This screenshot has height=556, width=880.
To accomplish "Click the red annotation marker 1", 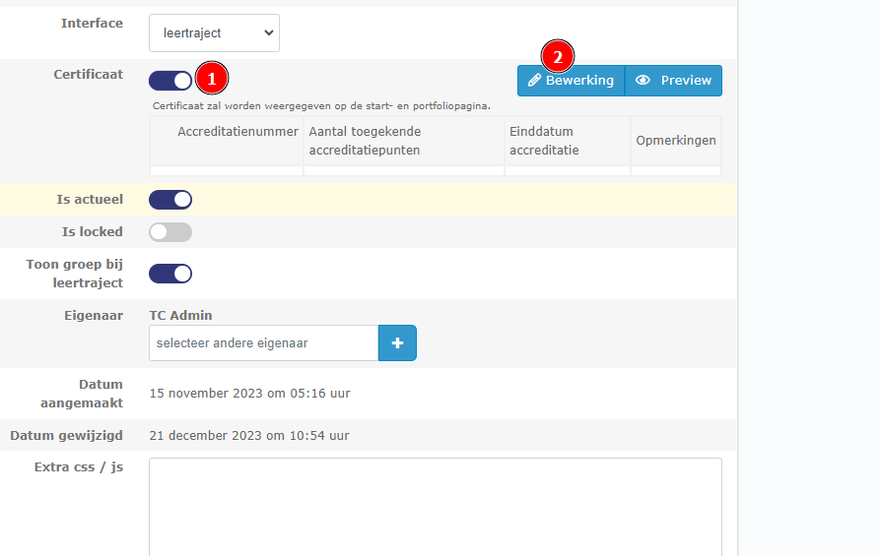I will click(212, 78).
